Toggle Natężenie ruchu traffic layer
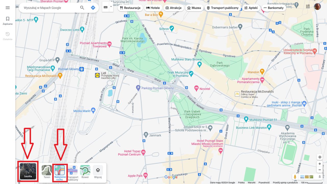The height and width of the screenshot is (184, 327). (x=60, y=173)
